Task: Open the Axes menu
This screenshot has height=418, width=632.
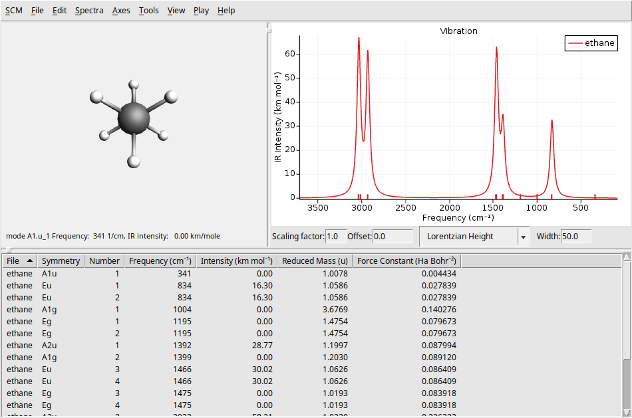Action: click(x=120, y=10)
